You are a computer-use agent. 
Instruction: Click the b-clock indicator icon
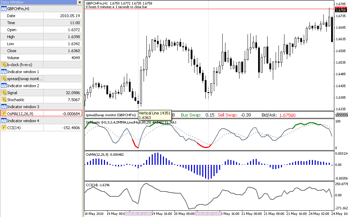4,65
